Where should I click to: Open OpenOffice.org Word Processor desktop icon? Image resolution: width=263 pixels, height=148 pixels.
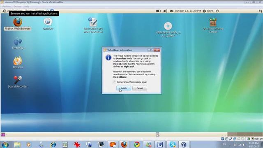click(x=93, y=22)
